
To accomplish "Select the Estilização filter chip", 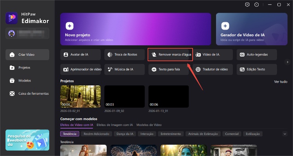I will pyautogui.click(x=253, y=134).
